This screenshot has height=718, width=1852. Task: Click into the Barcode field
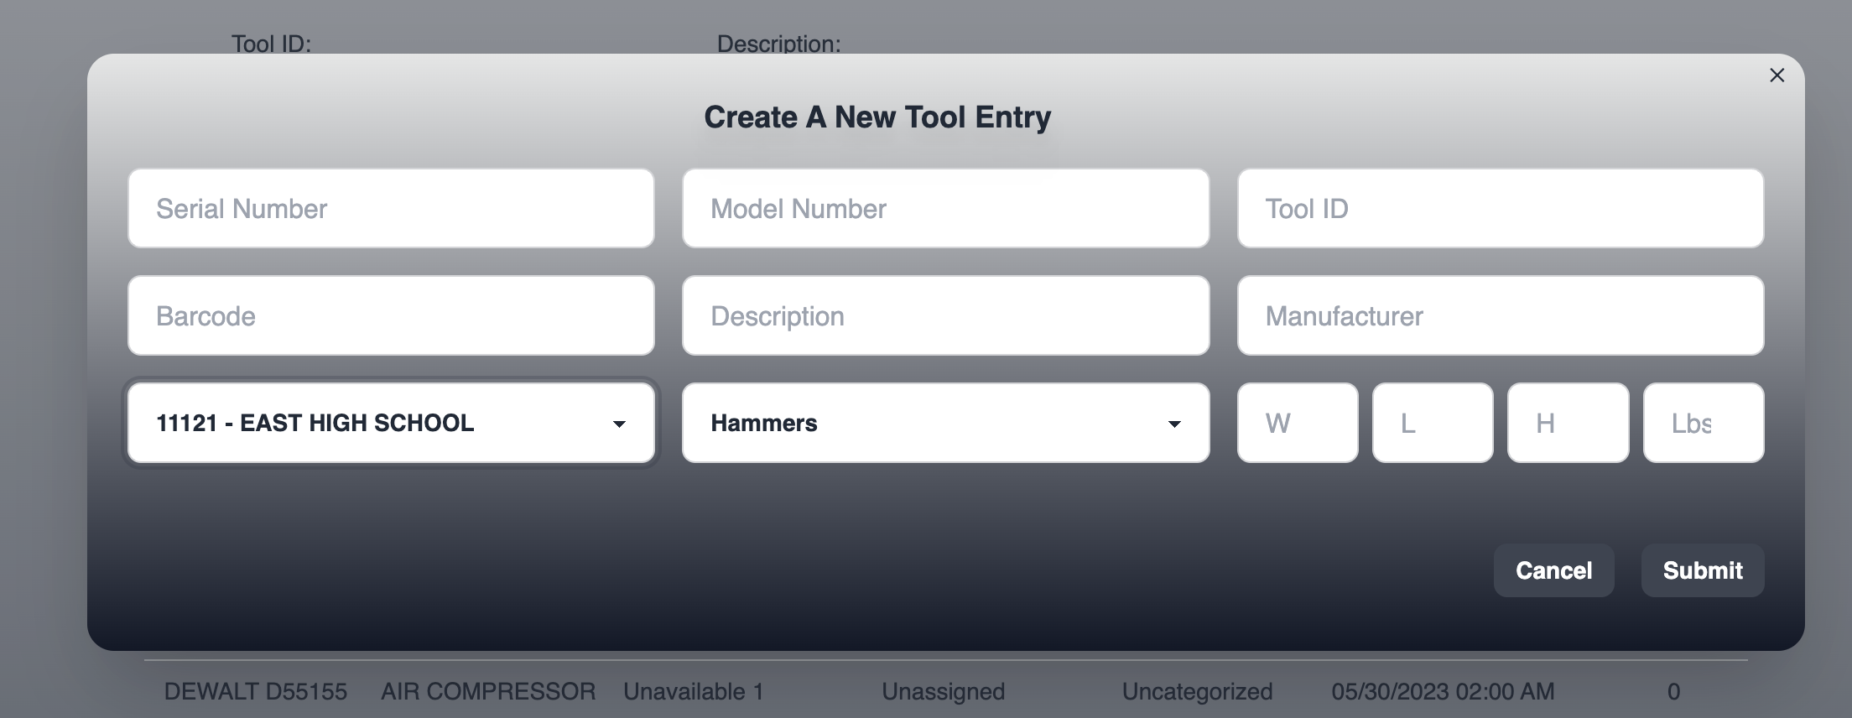tap(391, 316)
